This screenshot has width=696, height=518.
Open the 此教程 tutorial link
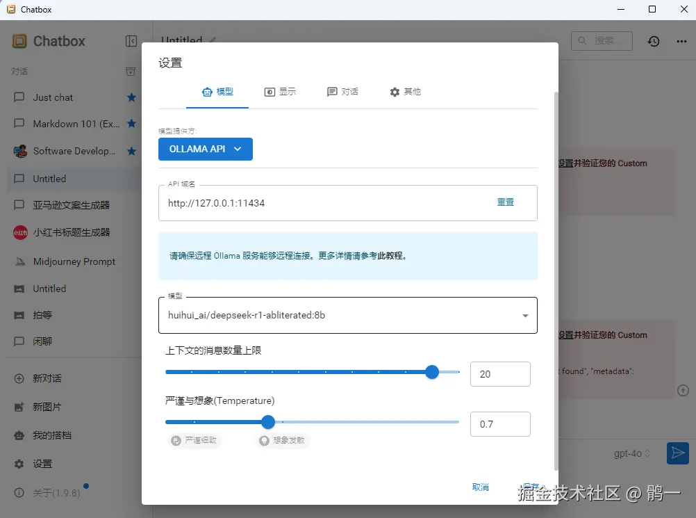coord(390,255)
